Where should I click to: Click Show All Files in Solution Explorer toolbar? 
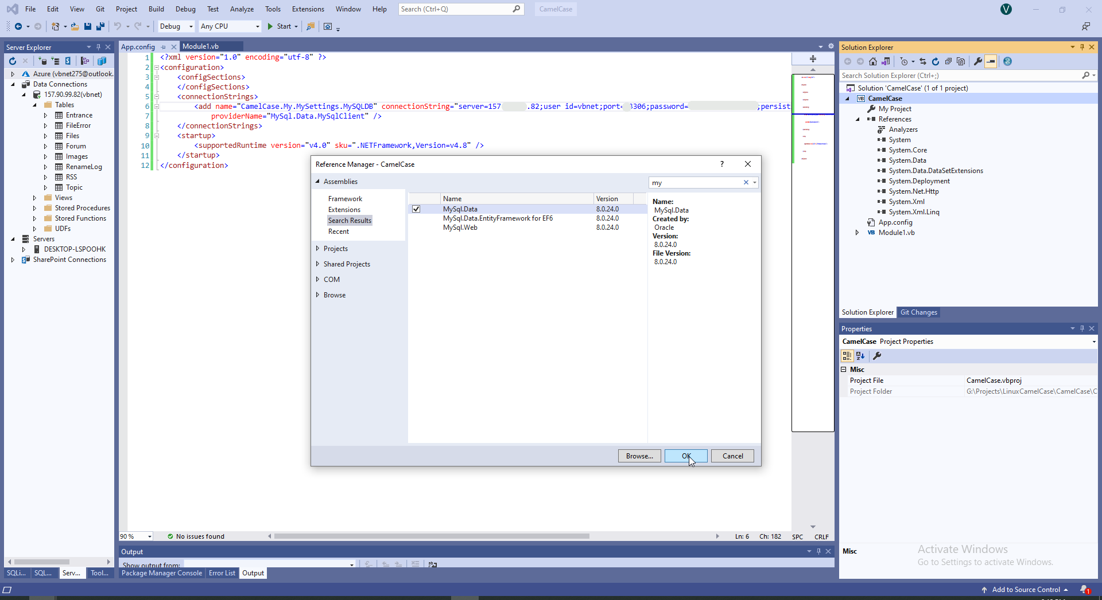point(961,61)
